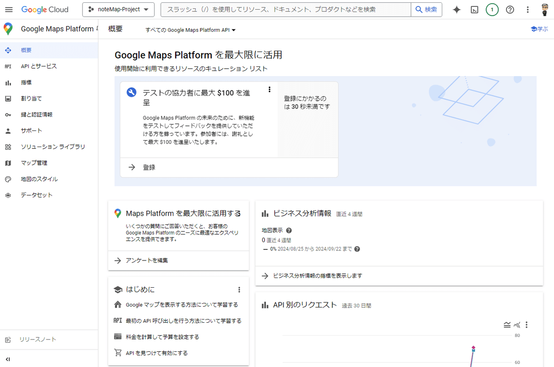Collapse the sidebar with the arrow icon
Viewport: 554px width, 367px height.
coord(8,359)
